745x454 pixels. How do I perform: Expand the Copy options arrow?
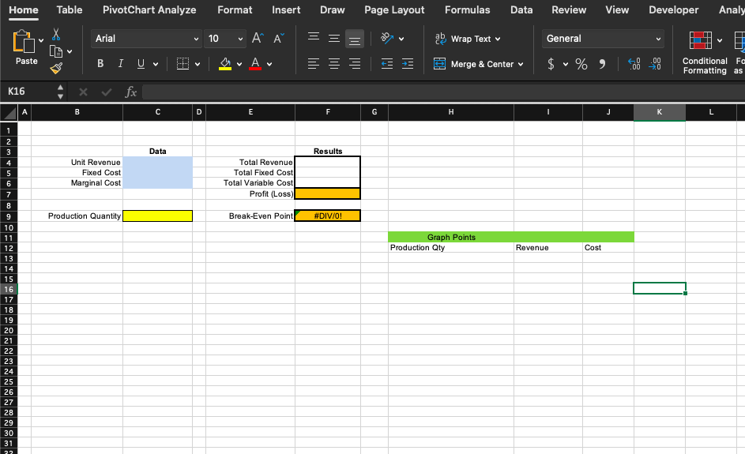tap(70, 51)
